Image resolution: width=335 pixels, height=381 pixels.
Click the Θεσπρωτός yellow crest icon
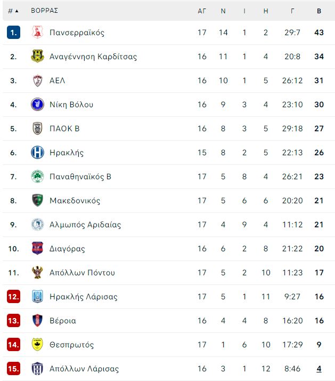[x=38, y=345]
